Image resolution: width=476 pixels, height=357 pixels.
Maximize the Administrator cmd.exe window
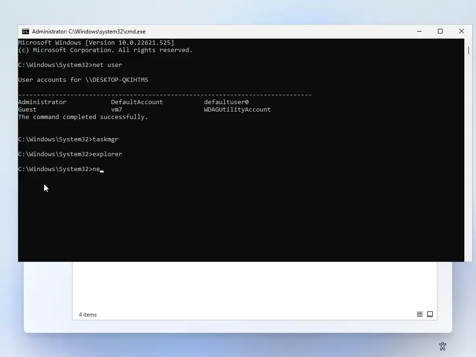tap(440, 31)
